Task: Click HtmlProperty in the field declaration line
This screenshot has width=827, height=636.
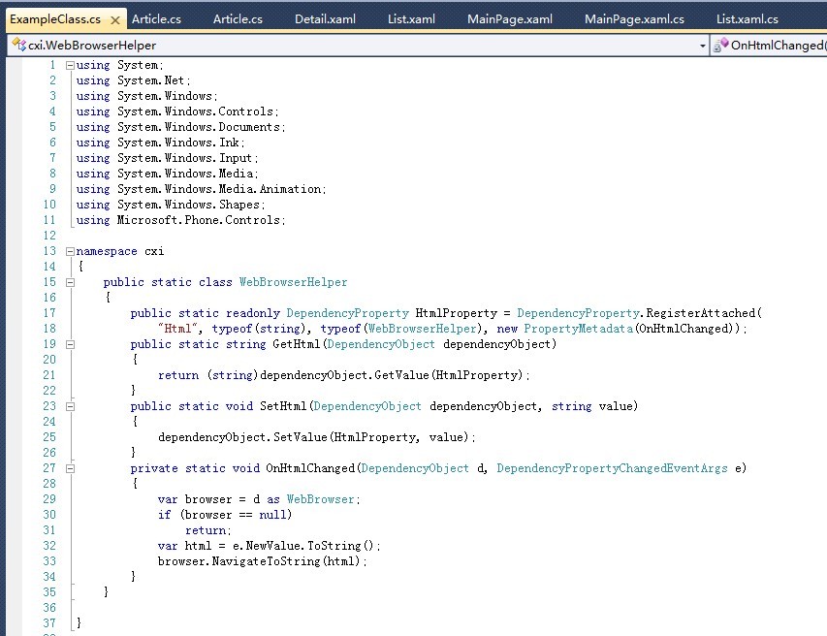Action: pyautogui.click(x=457, y=313)
